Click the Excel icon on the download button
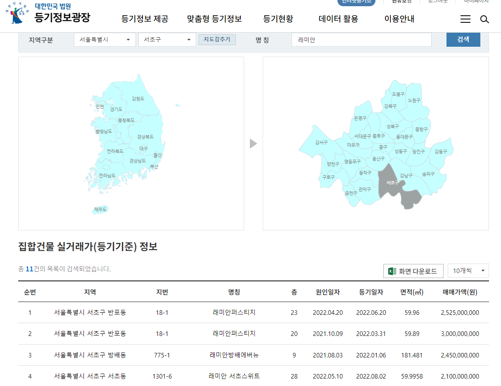 coord(392,271)
